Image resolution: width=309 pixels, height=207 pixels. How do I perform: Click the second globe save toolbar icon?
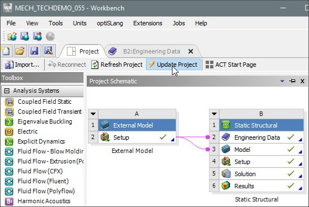25,36
